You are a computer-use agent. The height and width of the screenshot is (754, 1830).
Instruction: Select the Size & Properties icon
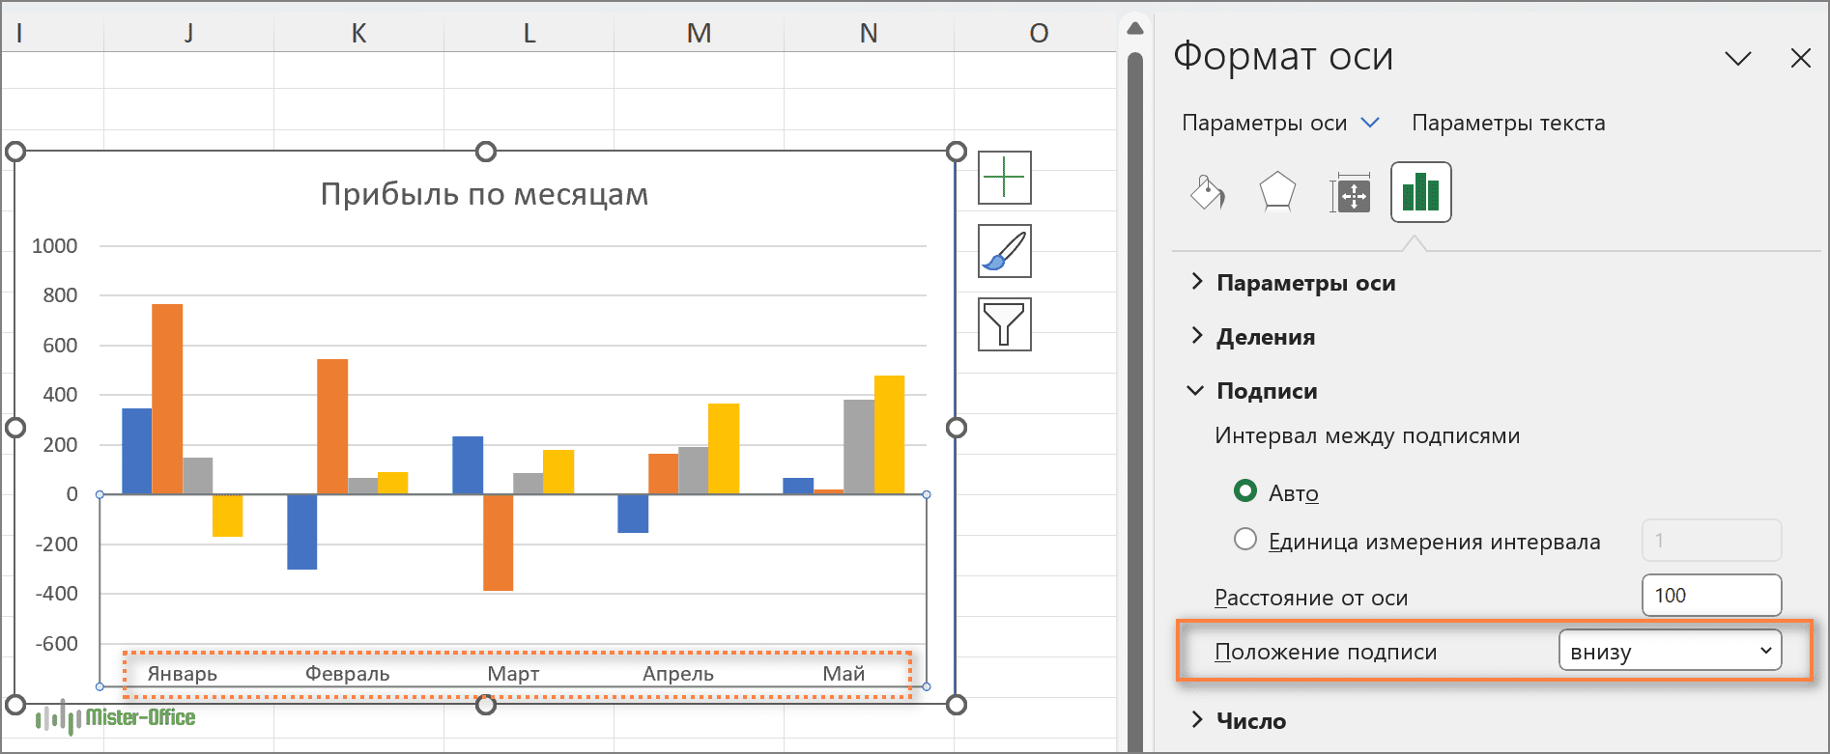1350,193
